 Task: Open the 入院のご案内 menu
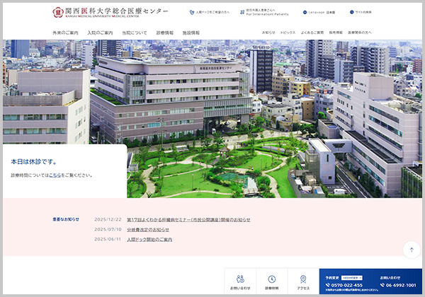(100, 33)
